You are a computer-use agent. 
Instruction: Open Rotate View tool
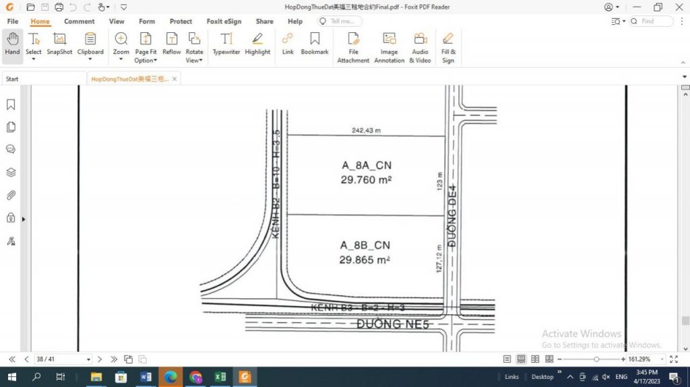(x=194, y=48)
